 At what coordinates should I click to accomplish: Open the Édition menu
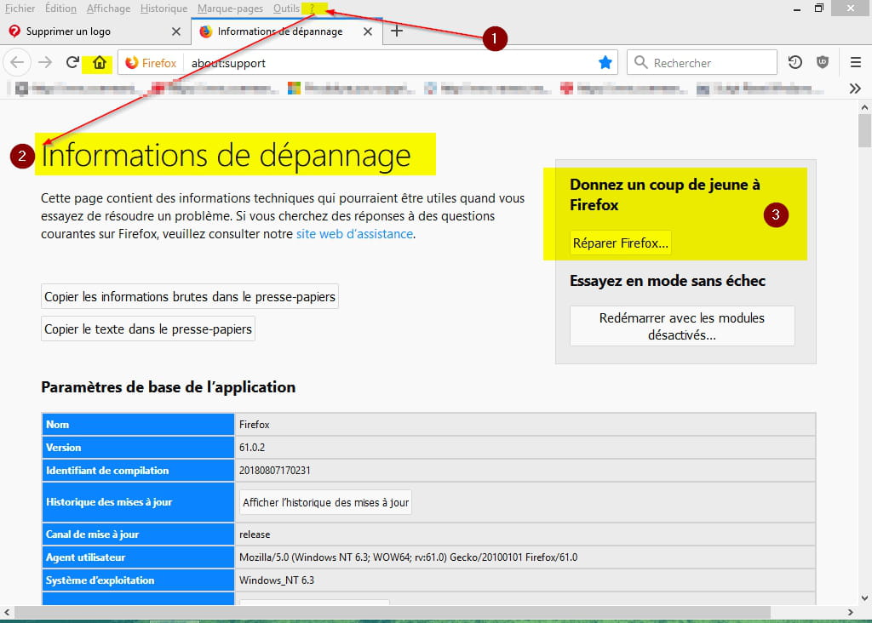click(x=60, y=9)
